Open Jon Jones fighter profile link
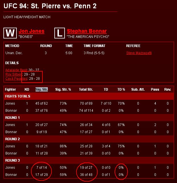Screen dimensions: 177x183 (x=32, y=31)
